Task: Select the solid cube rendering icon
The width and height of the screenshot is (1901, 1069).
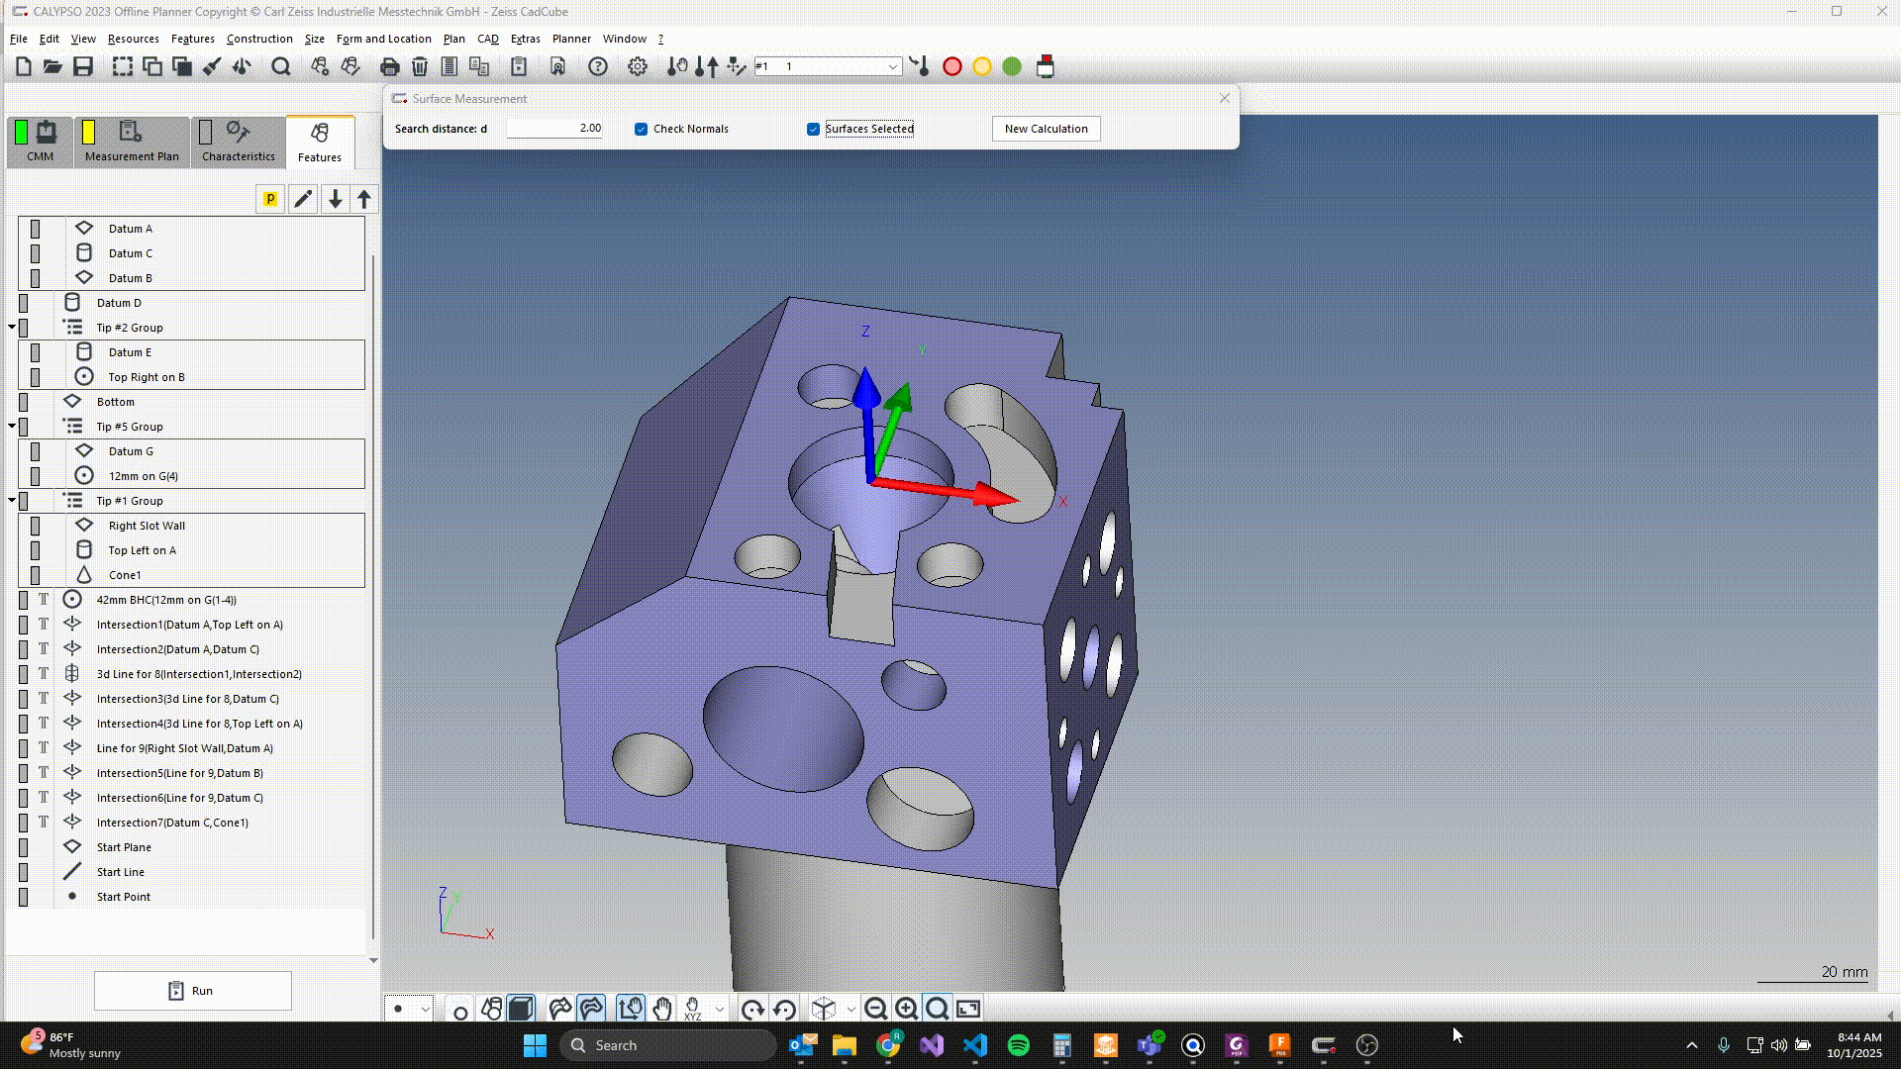Action: 521,1009
